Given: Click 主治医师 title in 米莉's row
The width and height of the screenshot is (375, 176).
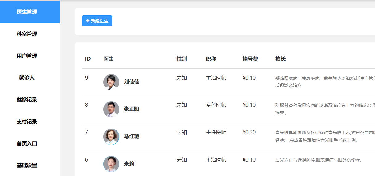Looking at the screenshot, I should click(216, 160).
